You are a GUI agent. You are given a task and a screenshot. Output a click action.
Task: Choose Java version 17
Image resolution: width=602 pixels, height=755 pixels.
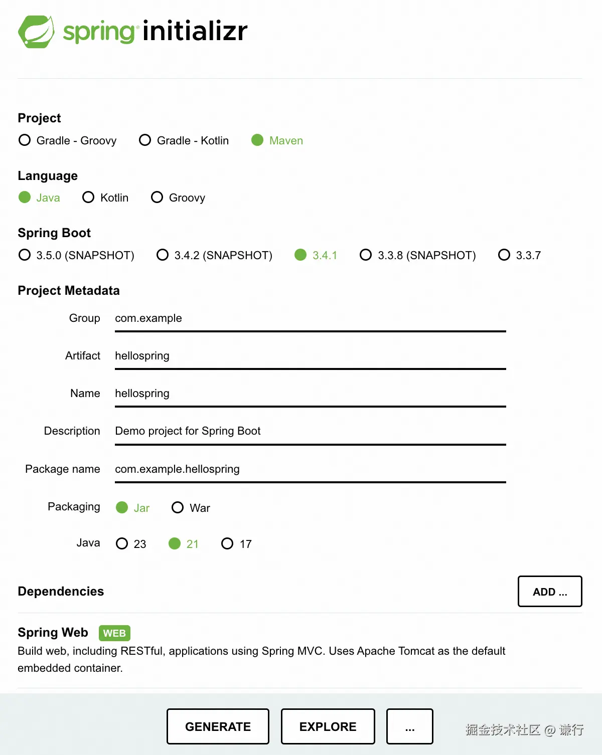[x=227, y=544]
